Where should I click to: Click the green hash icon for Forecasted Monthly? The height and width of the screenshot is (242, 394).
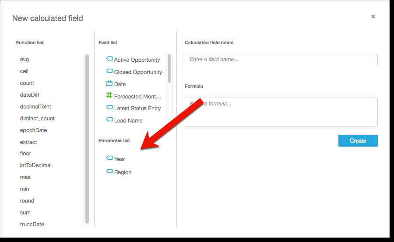point(109,95)
